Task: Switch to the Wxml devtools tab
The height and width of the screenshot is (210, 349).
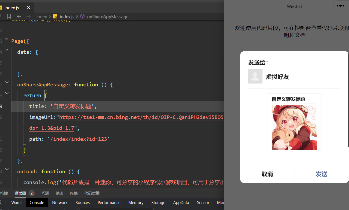Action: pos(16,202)
